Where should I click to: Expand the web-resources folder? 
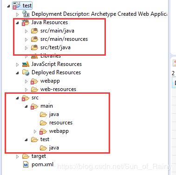26,90
